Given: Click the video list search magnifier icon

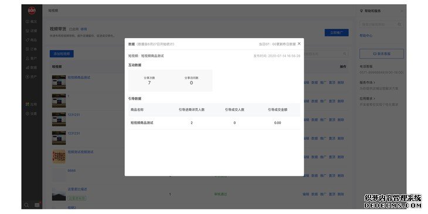Looking at the screenshot, I should 345,54.
